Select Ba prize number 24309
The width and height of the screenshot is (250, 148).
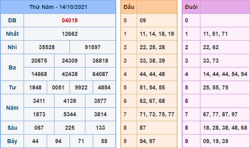[70, 61]
